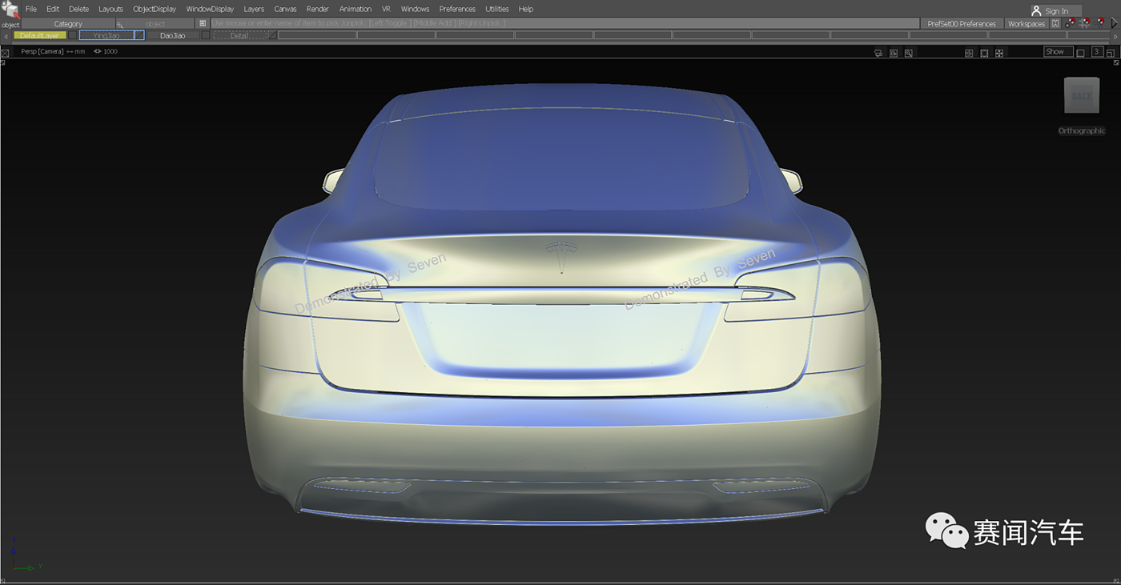Open the Render menu

click(x=318, y=10)
